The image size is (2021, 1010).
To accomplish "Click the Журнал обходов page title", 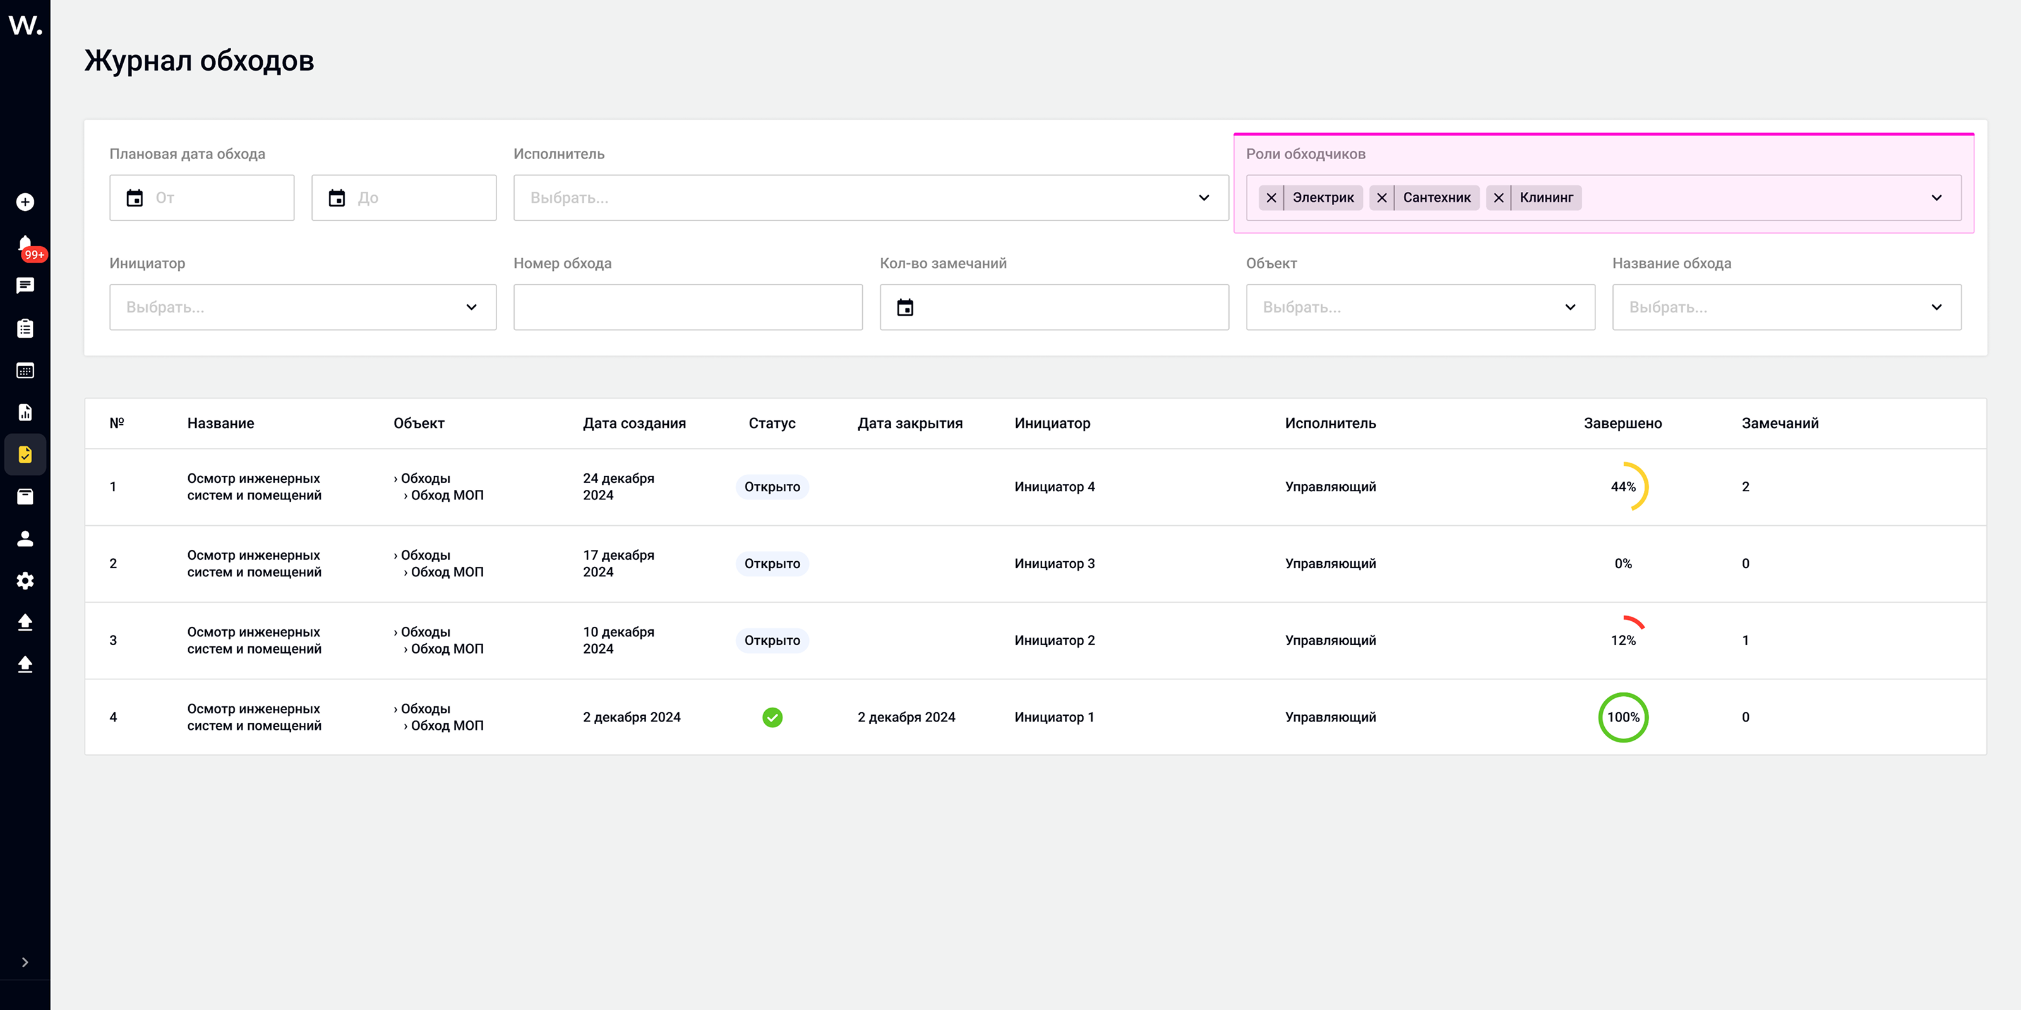I will [200, 61].
